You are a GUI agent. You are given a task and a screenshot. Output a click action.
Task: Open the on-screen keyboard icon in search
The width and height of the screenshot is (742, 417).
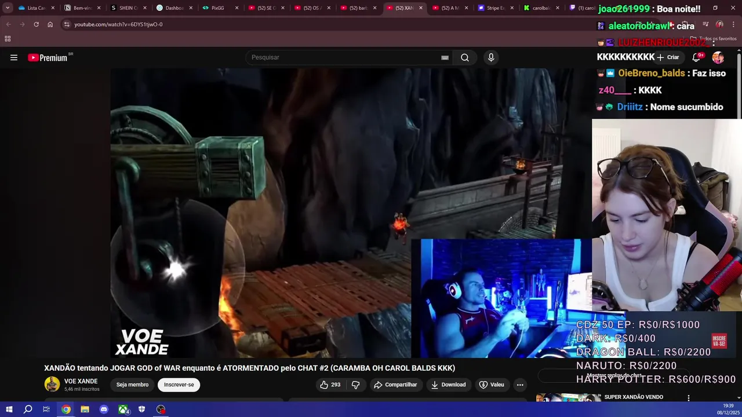445,57
